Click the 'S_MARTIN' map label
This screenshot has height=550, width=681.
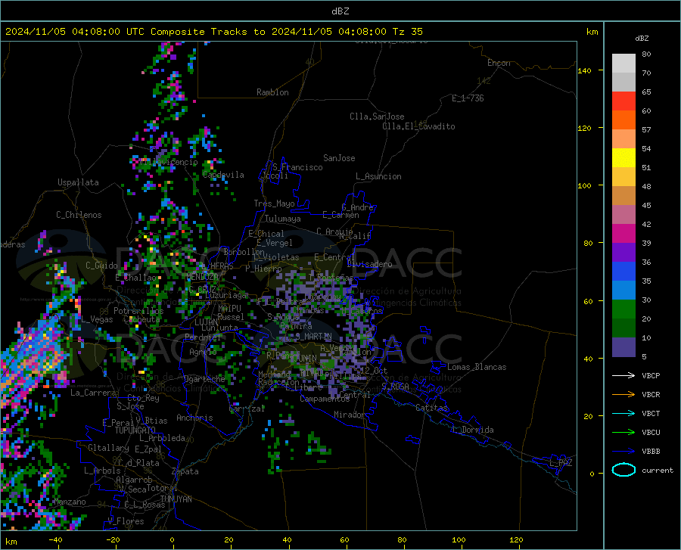313,337
